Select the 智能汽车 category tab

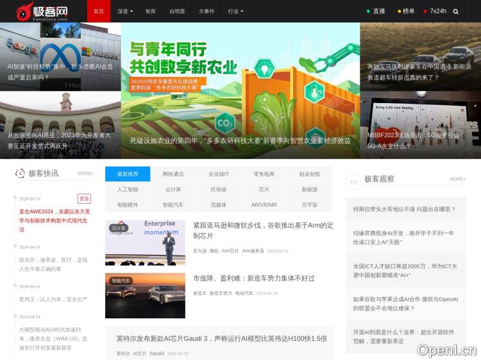(173, 205)
